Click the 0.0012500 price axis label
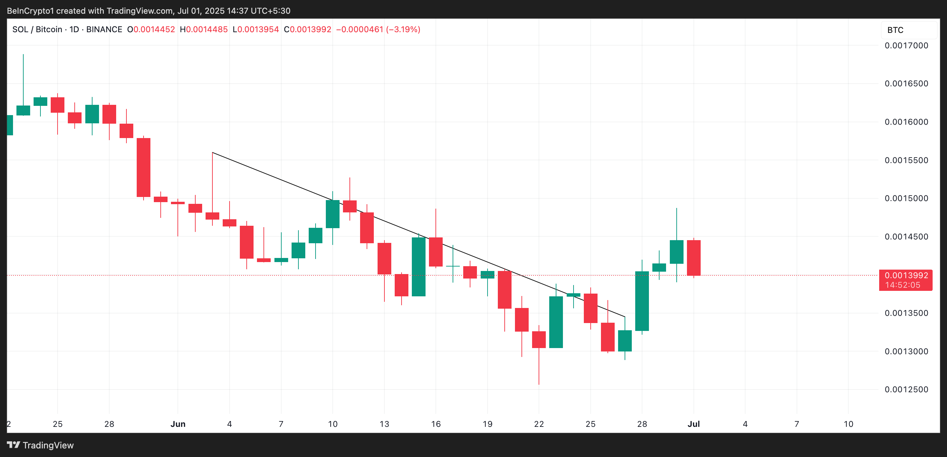Screen dimensions: 947x457 [x=906, y=390]
